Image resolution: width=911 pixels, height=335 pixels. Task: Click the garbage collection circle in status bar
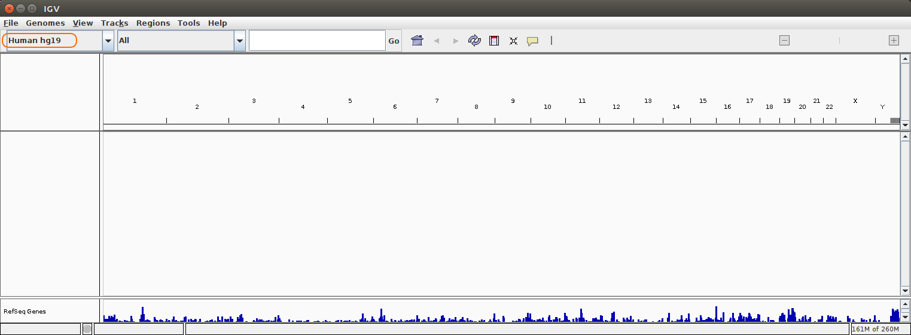point(87,328)
